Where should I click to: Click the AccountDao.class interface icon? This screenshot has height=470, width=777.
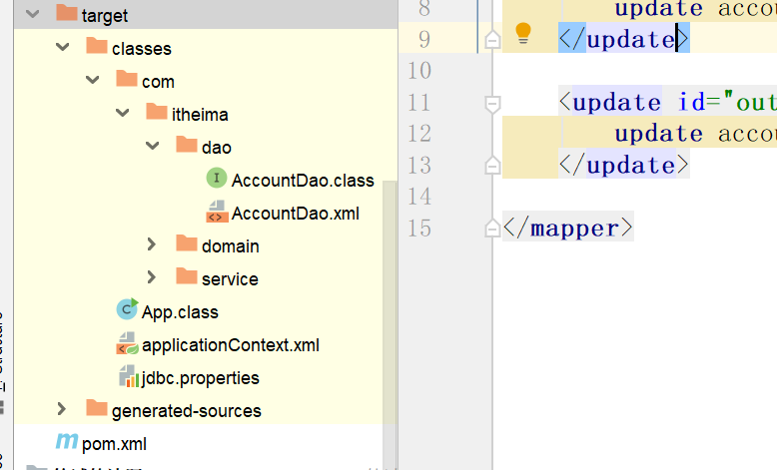(217, 180)
